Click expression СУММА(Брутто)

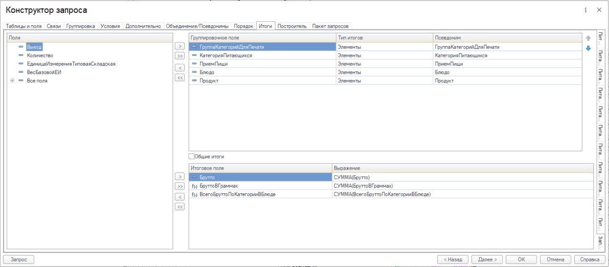(x=463, y=177)
